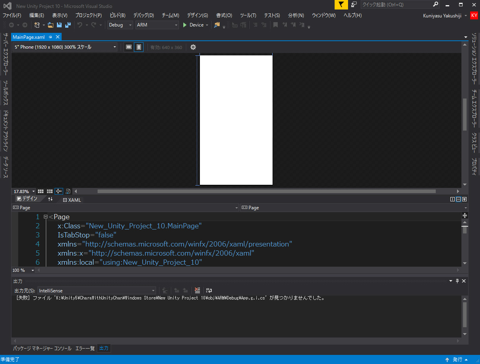The width and height of the screenshot is (480, 364).
Task: Open the zoom percentage 17.03% dropdown
Action: pos(23,191)
